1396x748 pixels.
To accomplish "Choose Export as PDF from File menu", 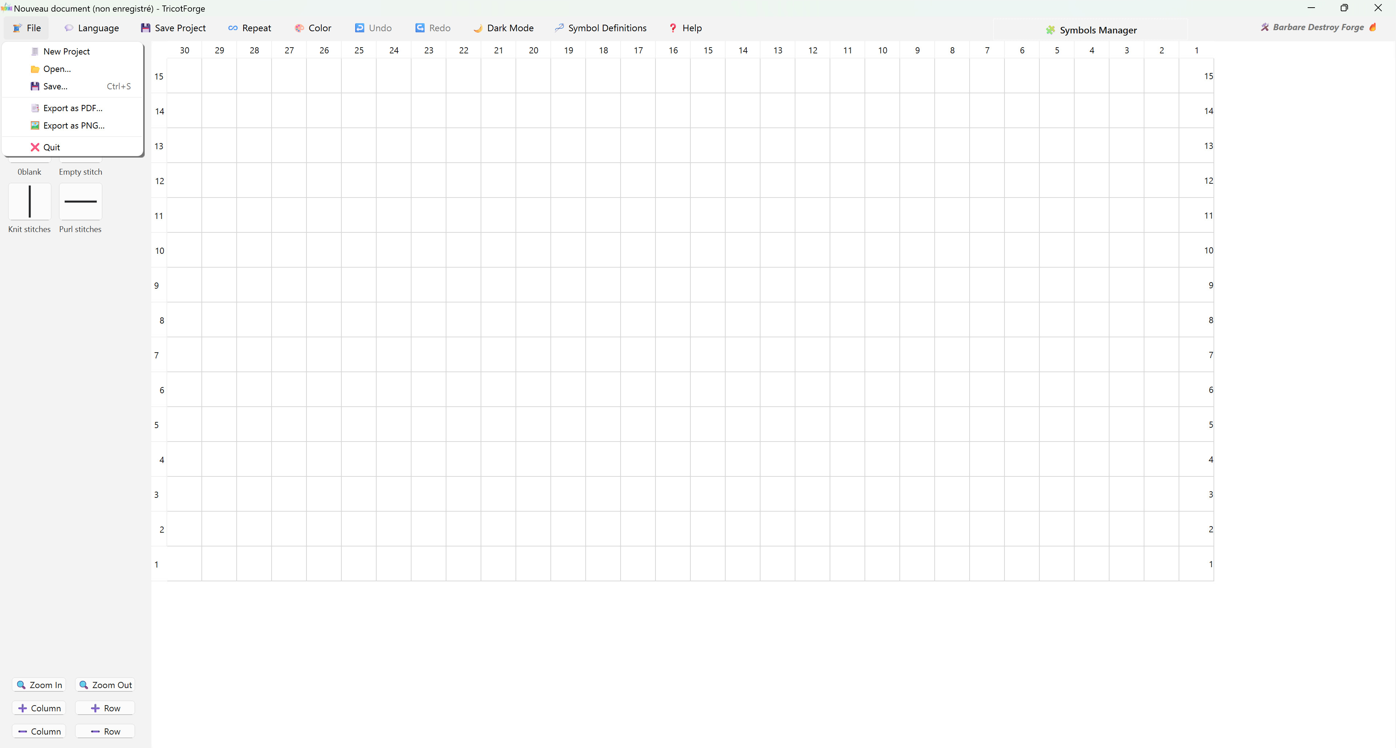I will point(73,108).
